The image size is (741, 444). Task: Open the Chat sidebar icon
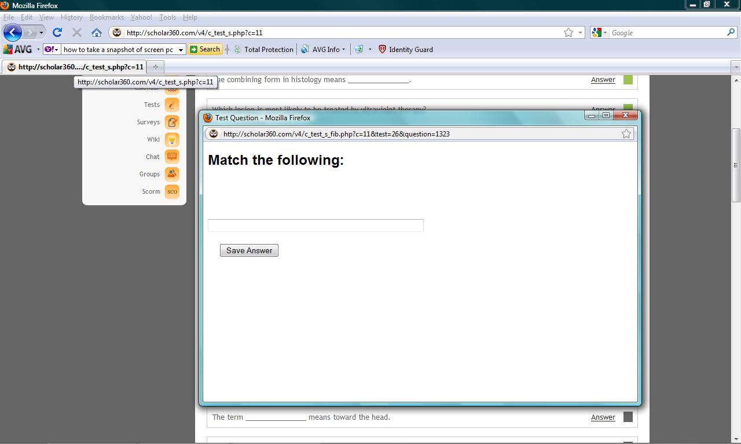(172, 157)
